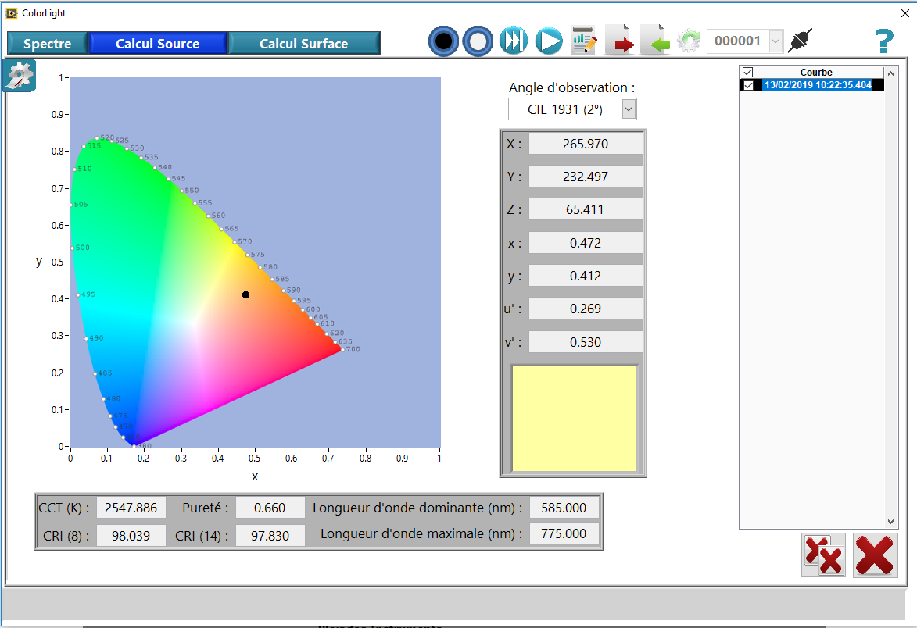Click the red arrow export file icon
This screenshot has width=917, height=628.
tap(619, 41)
